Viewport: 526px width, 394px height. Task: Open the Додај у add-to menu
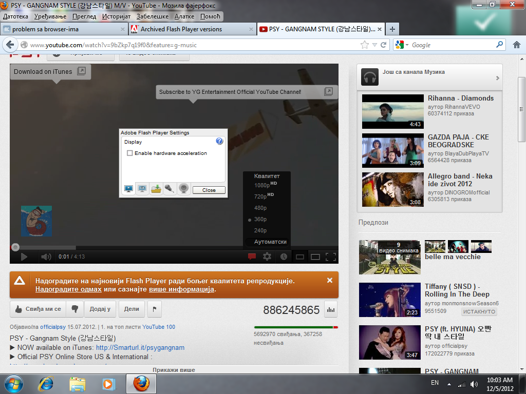click(100, 309)
